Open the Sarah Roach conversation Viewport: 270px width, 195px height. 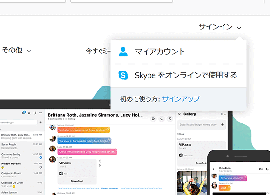22,146
